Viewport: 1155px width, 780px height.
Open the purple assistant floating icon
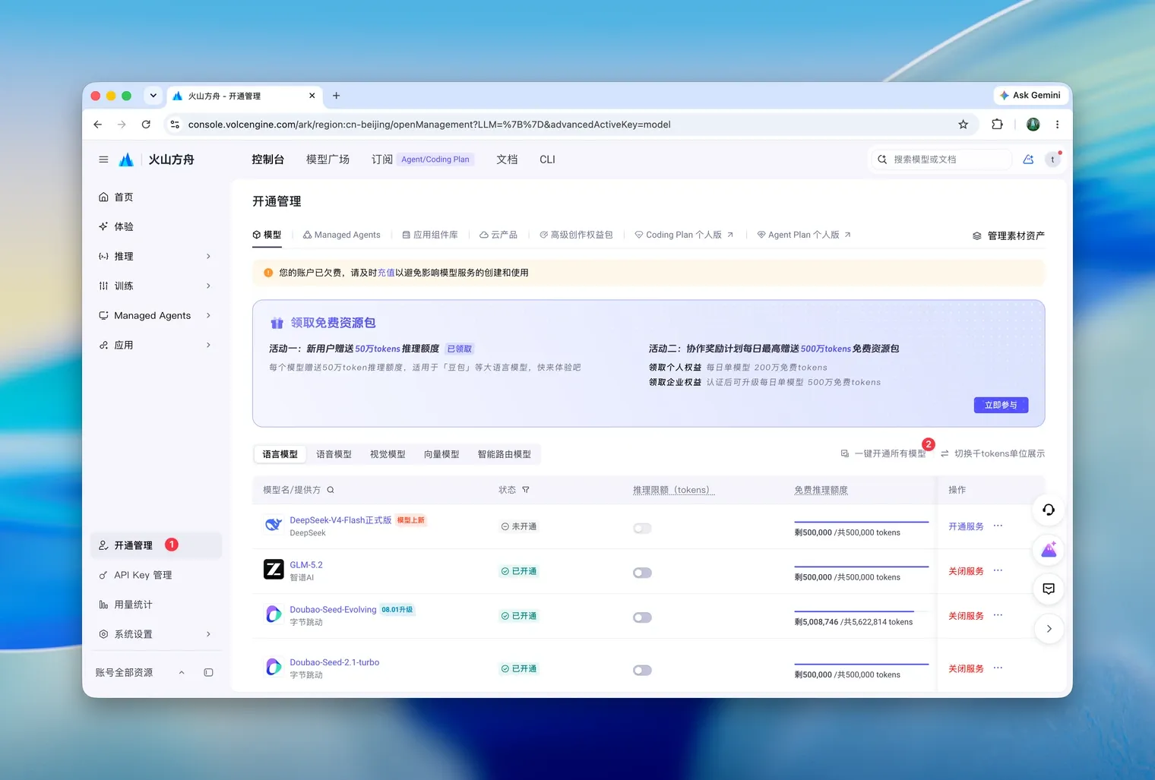(1049, 549)
